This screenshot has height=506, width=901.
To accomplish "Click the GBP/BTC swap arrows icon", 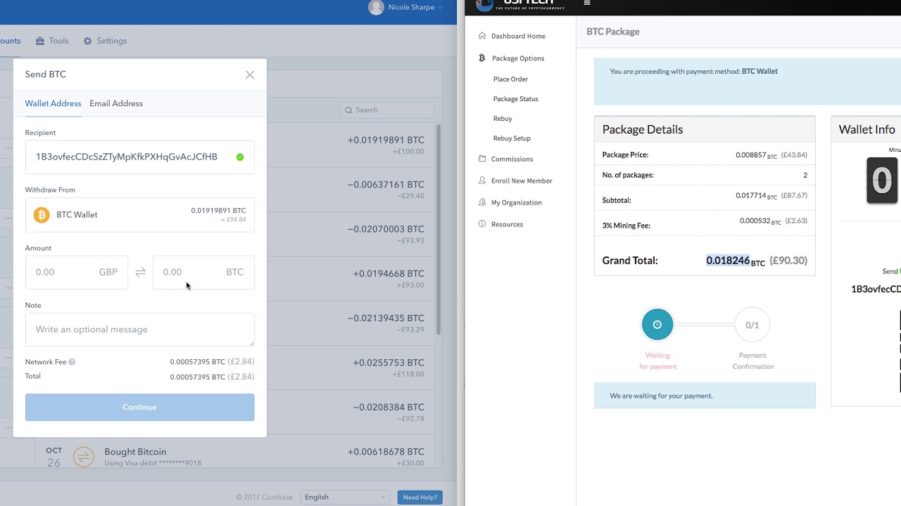I will pyautogui.click(x=140, y=272).
